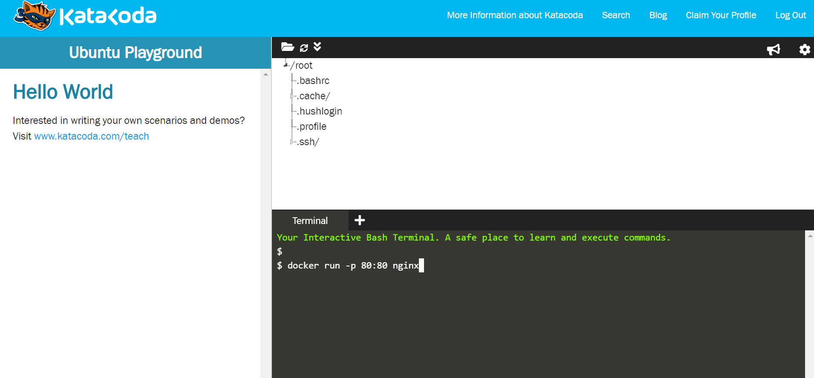The height and width of the screenshot is (378, 814).
Task: Click the Ubuntu Playground title
Action: [136, 53]
